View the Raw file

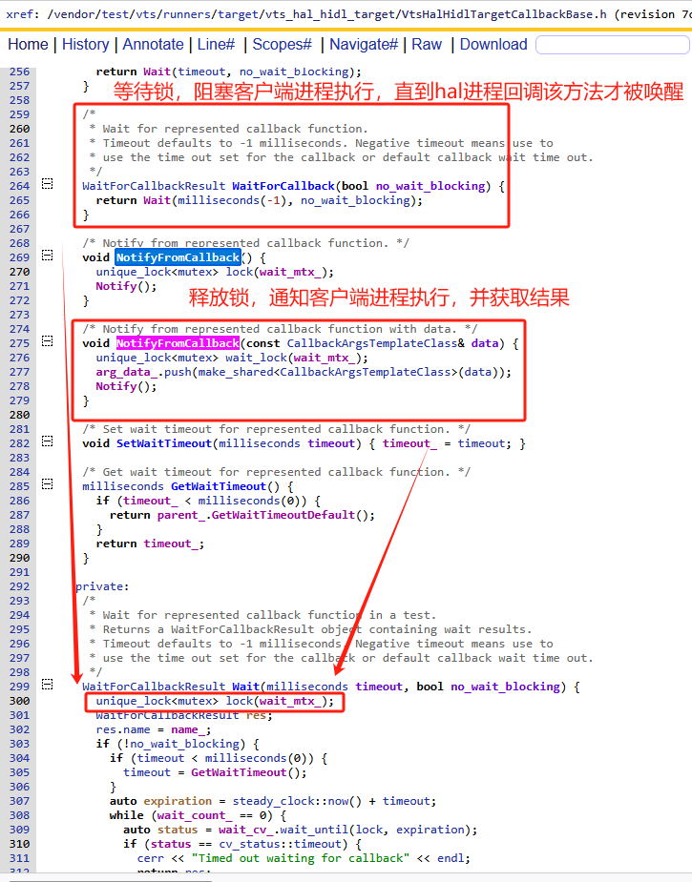coord(427,45)
